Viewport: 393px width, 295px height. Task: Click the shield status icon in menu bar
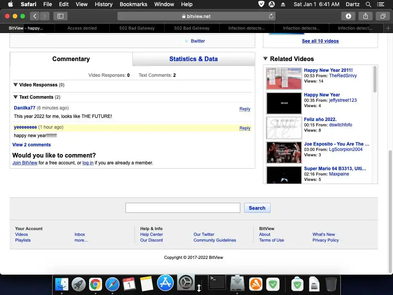[x=261, y=4]
